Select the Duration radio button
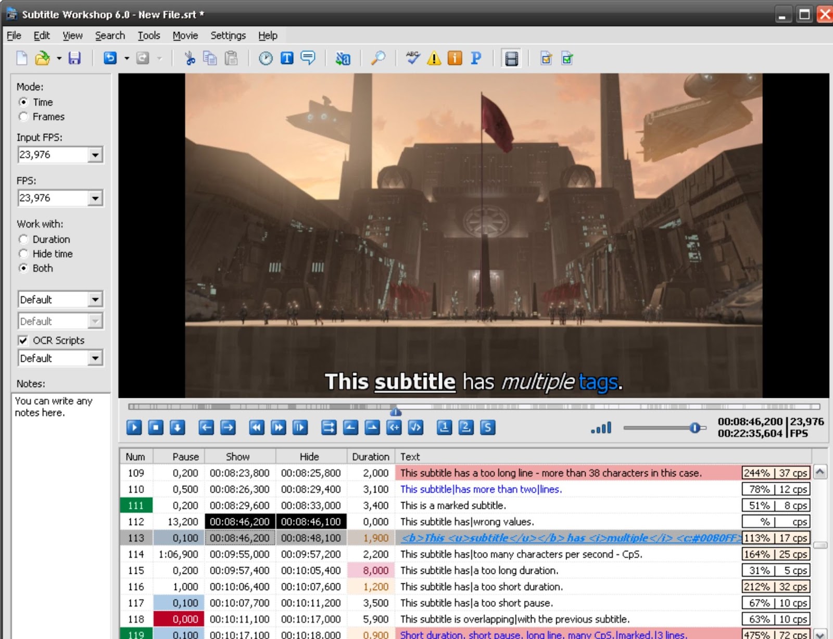Image resolution: width=833 pixels, height=639 pixels. point(23,240)
